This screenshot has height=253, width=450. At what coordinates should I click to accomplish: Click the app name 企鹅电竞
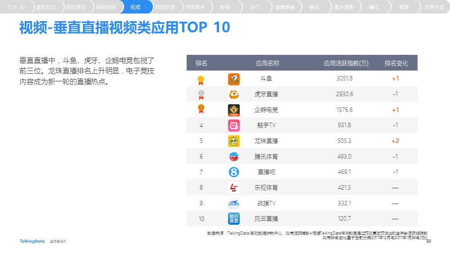[266, 110]
